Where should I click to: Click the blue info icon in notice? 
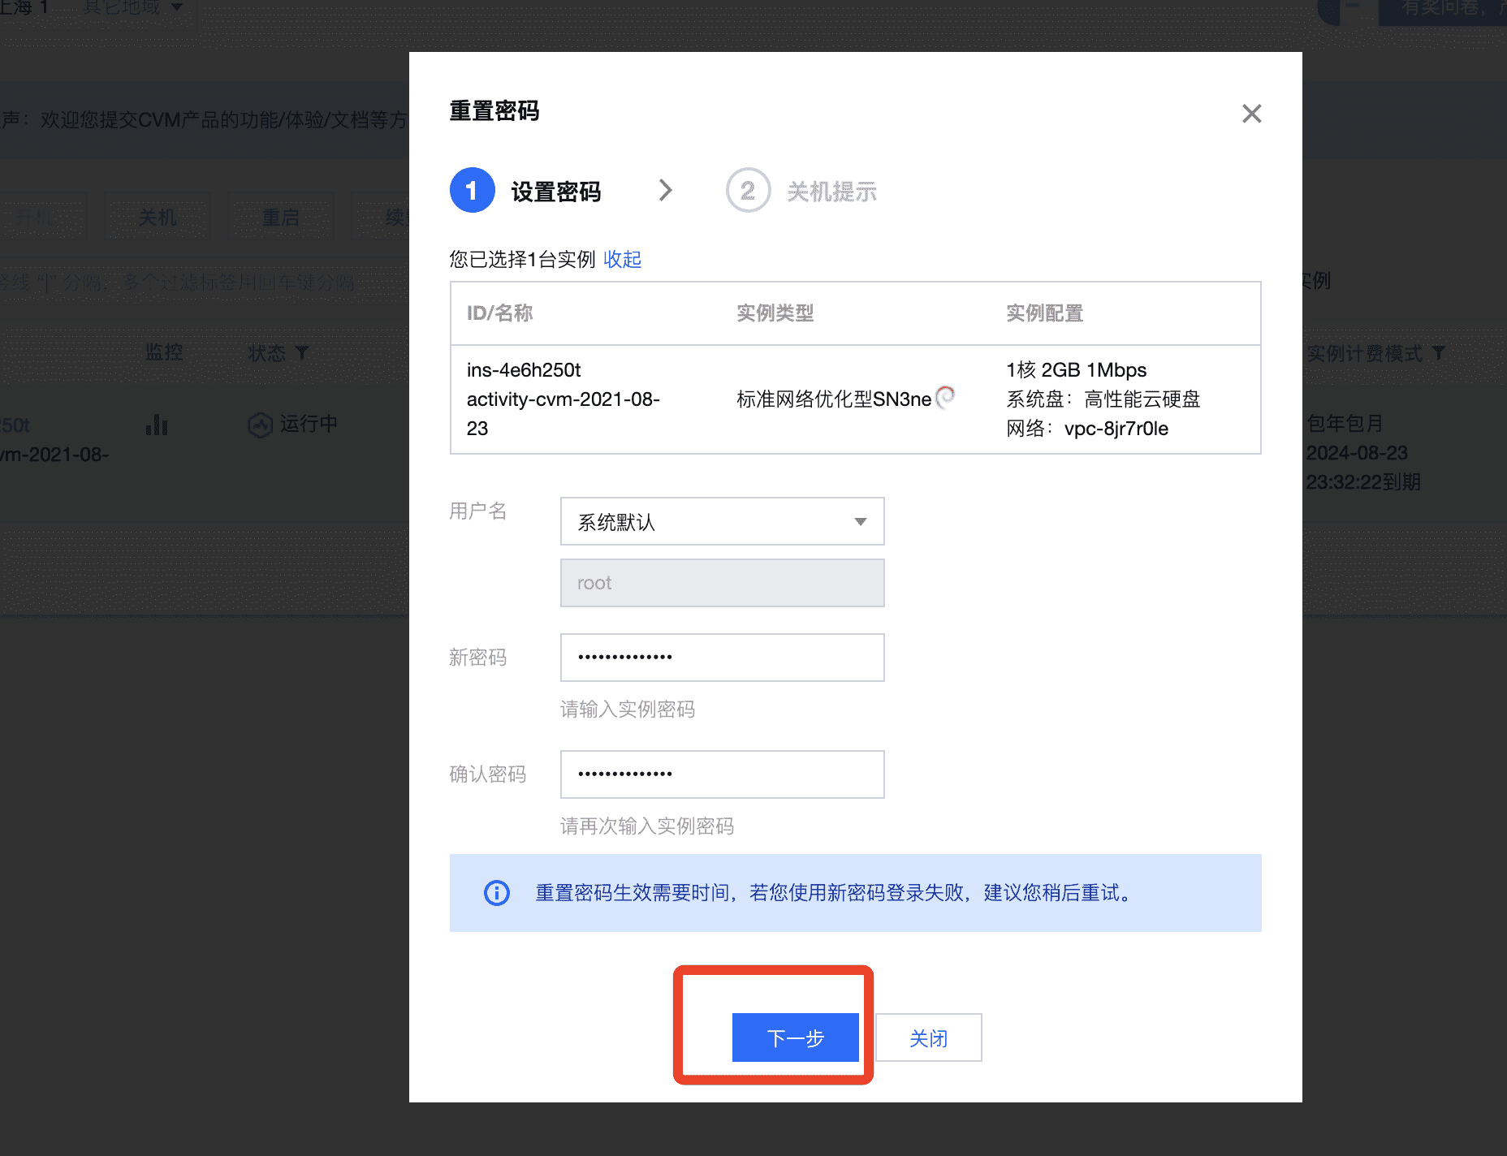[x=496, y=893]
